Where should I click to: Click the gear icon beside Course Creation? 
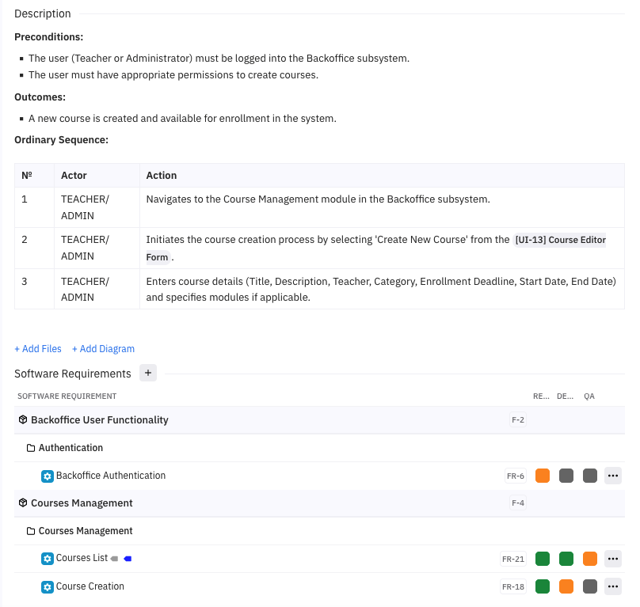pyautogui.click(x=48, y=587)
